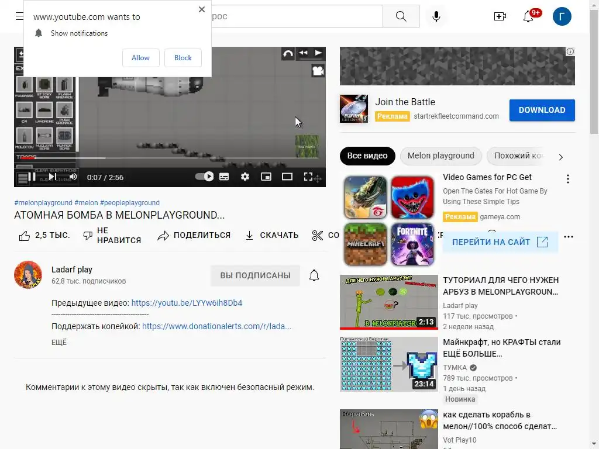The width and height of the screenshot is (599, 449).
Task: Click the video progress bar
Action: coord(170,158)
